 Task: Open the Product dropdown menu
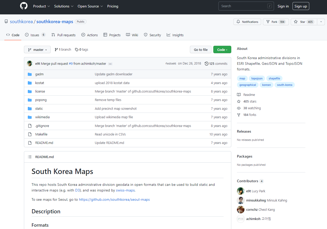pyautogui.click(x=41, y=6)
